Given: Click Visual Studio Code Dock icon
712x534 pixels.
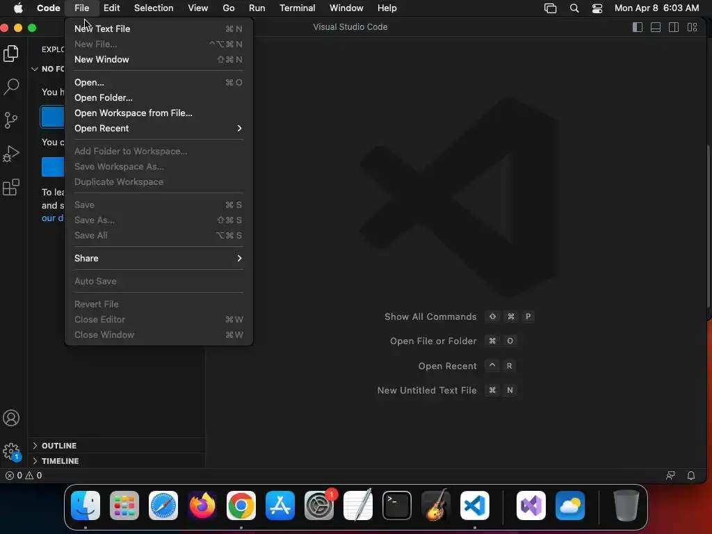Looking at the screenshot, I should coord(475,505).
